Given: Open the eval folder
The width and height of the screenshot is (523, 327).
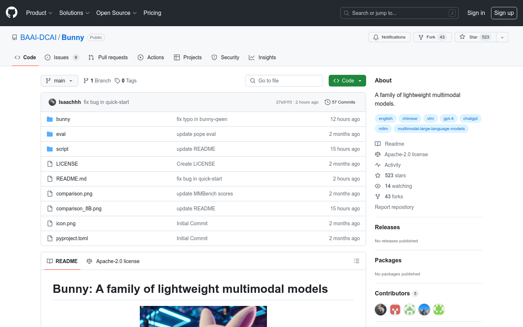Looking at the screenshot, I should (x=61, y=134).
